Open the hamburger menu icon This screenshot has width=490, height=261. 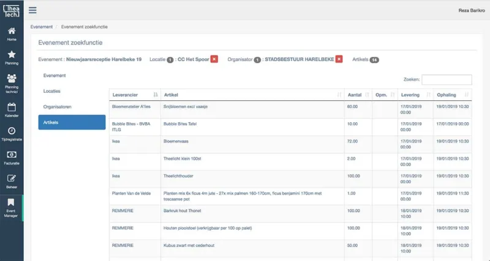32,10
